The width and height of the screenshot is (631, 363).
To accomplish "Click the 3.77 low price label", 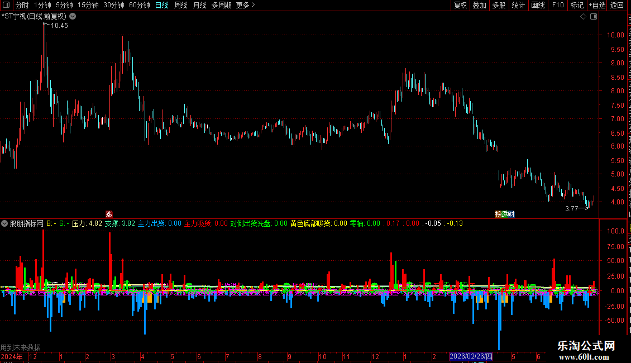I will click(571, 208).
